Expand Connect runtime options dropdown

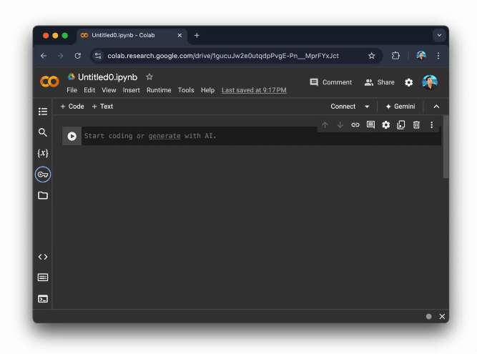(367, 107)
